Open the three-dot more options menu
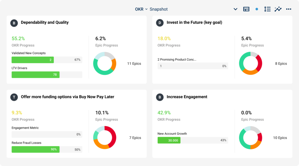The height and width of the screenshot is (166, 299). coord(289,9)
